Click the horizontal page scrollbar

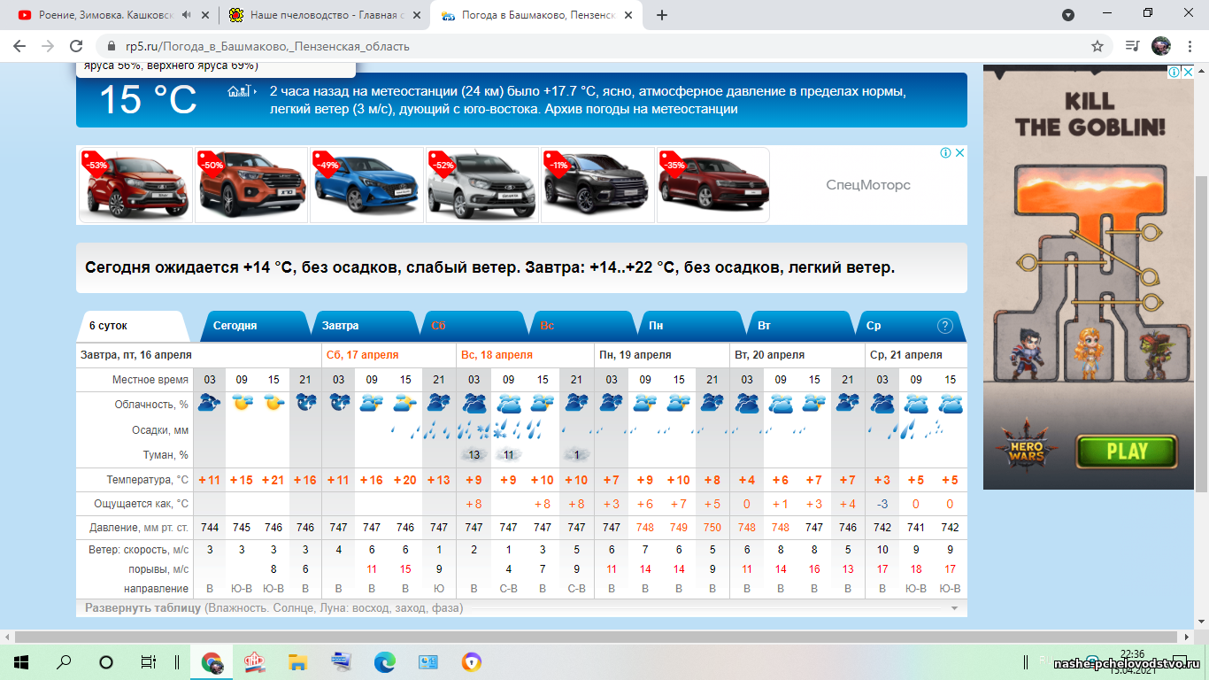point(597,636)
